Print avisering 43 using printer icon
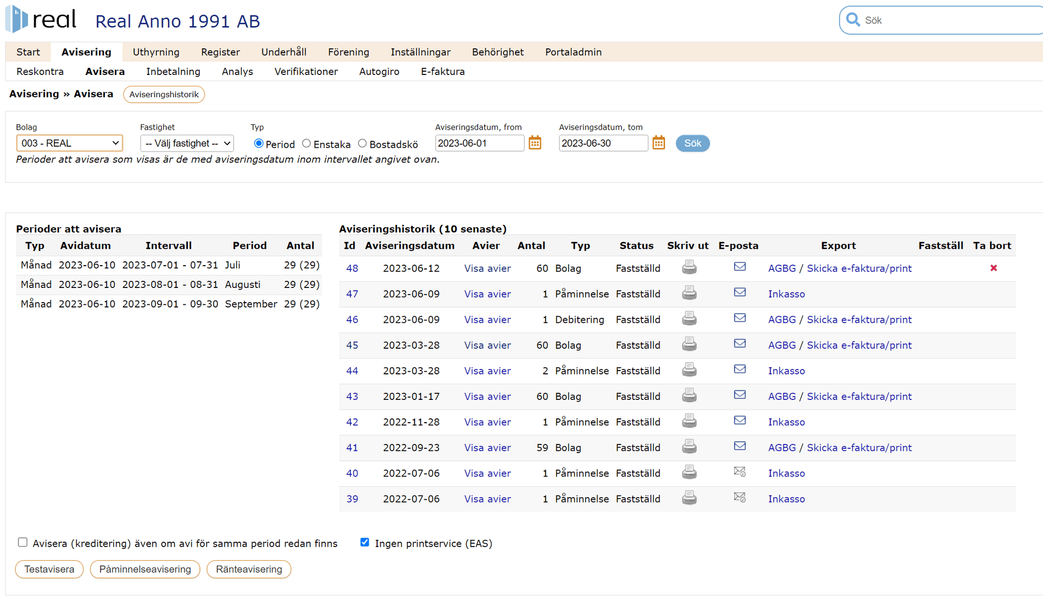1043x602 pixels. pyautogui.click(x=689, y=396)
